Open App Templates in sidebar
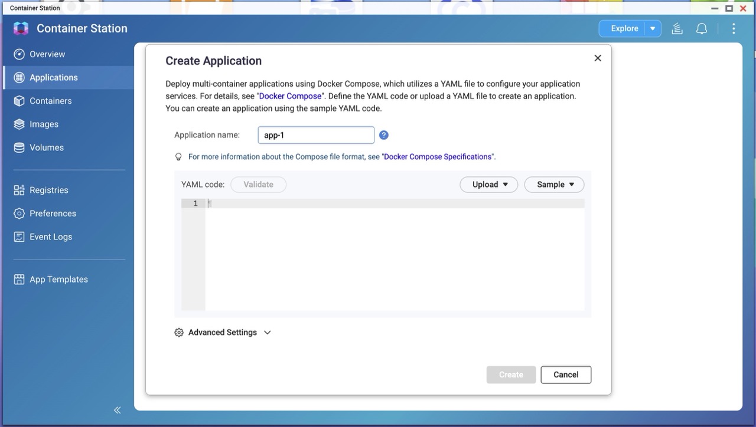The width and height of the screenshot is (756, 427). pos(58,280)
